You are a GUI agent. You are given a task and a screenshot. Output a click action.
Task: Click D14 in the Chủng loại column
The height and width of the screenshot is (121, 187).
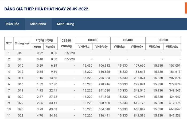pos(21,78)
